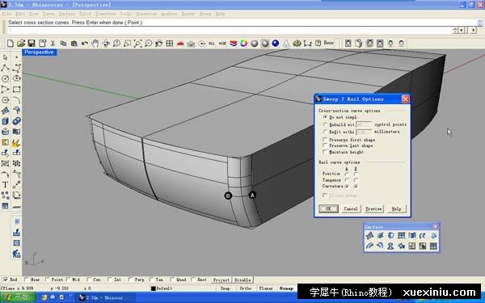Click the Preview button in dialog
485x303 pixels.
pos(373,208)
